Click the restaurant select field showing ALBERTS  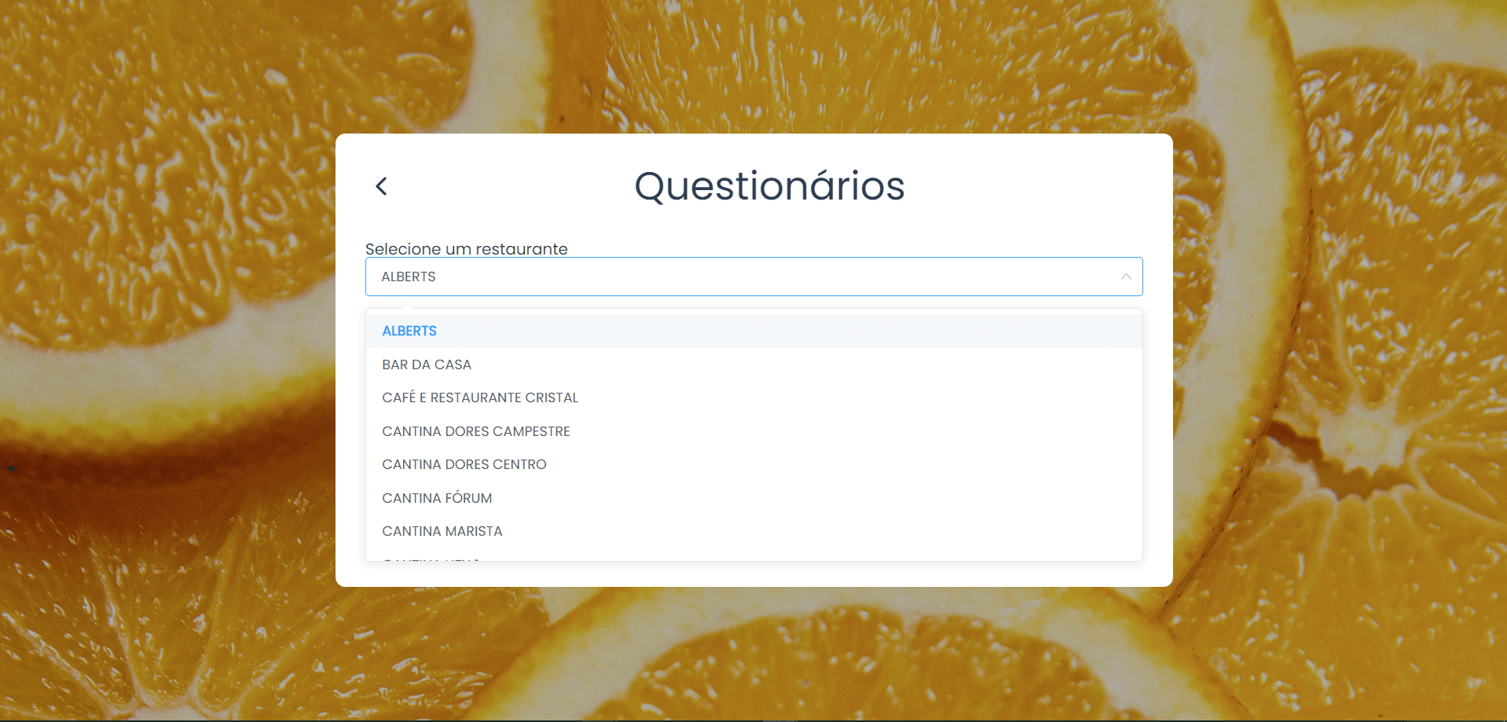[753, 277]
